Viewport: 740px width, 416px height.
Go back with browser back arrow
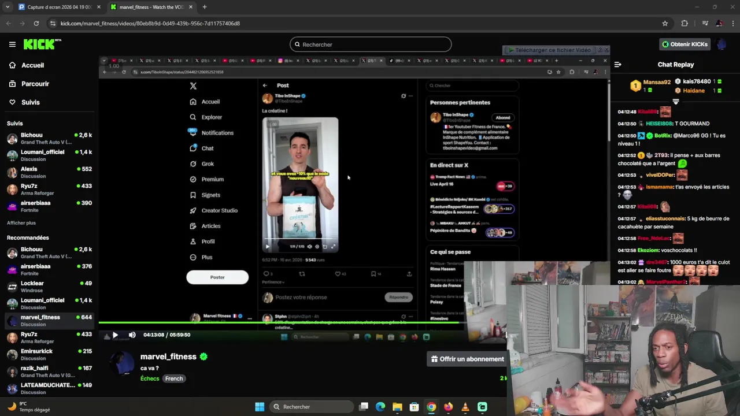tap(8, 23)
